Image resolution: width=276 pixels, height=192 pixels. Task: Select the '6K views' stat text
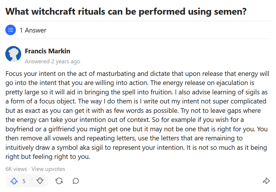(x=16, y=169)
